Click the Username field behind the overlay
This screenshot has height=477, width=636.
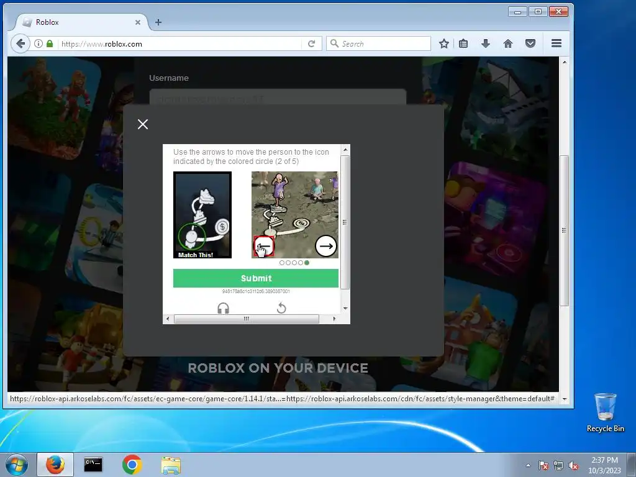pos(278,97)
